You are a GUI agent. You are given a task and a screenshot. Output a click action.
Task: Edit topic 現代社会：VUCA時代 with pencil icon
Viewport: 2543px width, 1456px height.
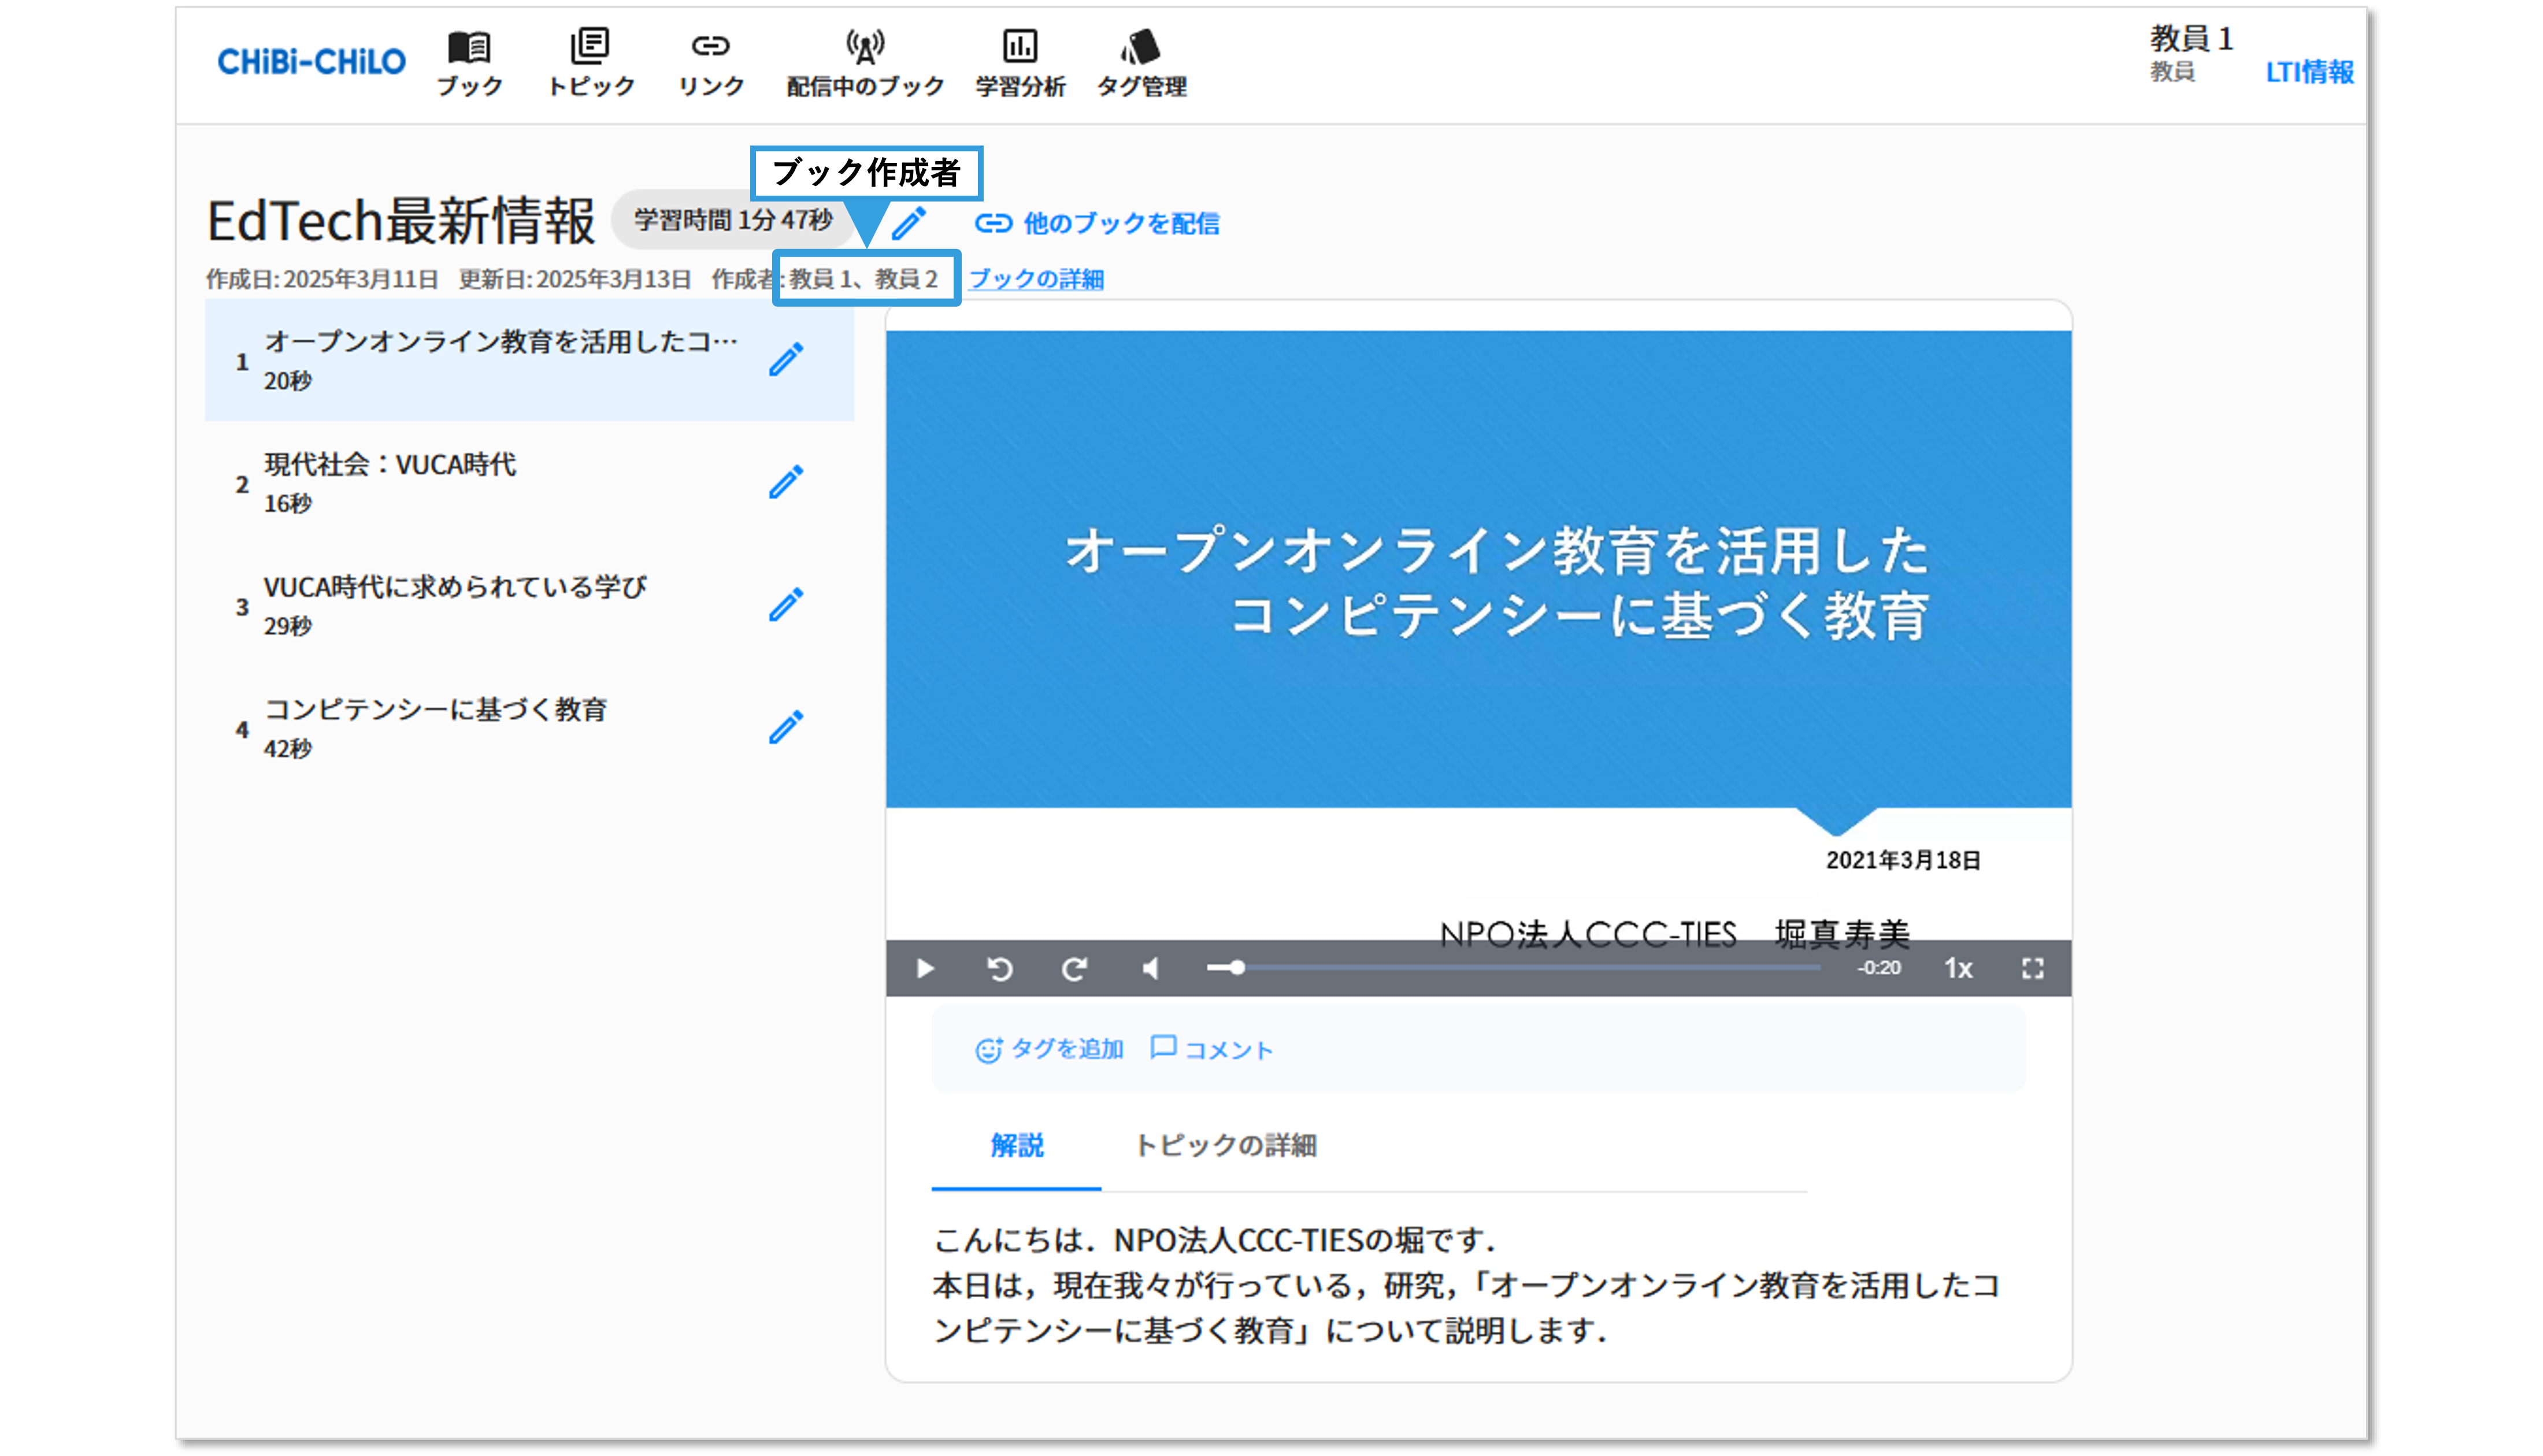[786, 482]
